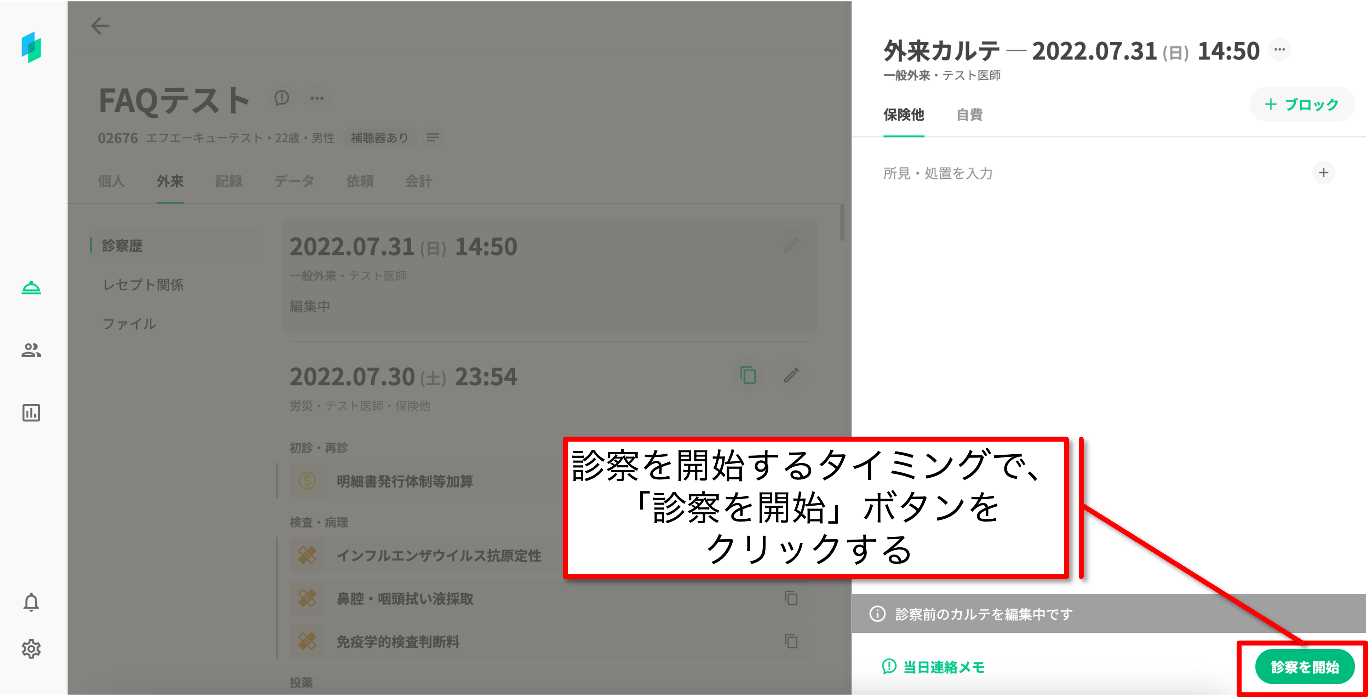Click plus icon in 所見・処置 field

(1323, 173)
